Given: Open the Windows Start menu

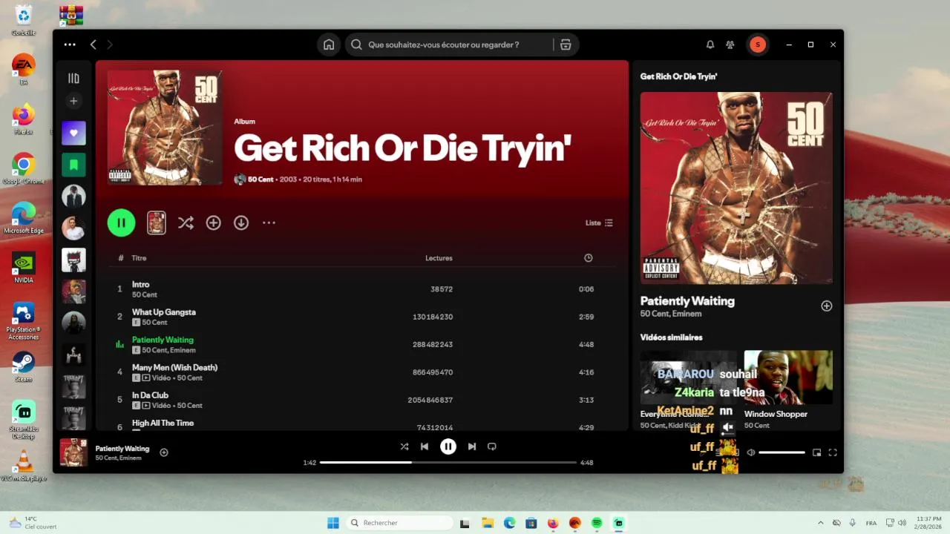Looking at the screenshot, I should click(333, 523).
